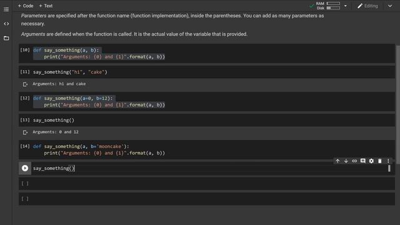Open more cell actions menu

coord(388,161)
